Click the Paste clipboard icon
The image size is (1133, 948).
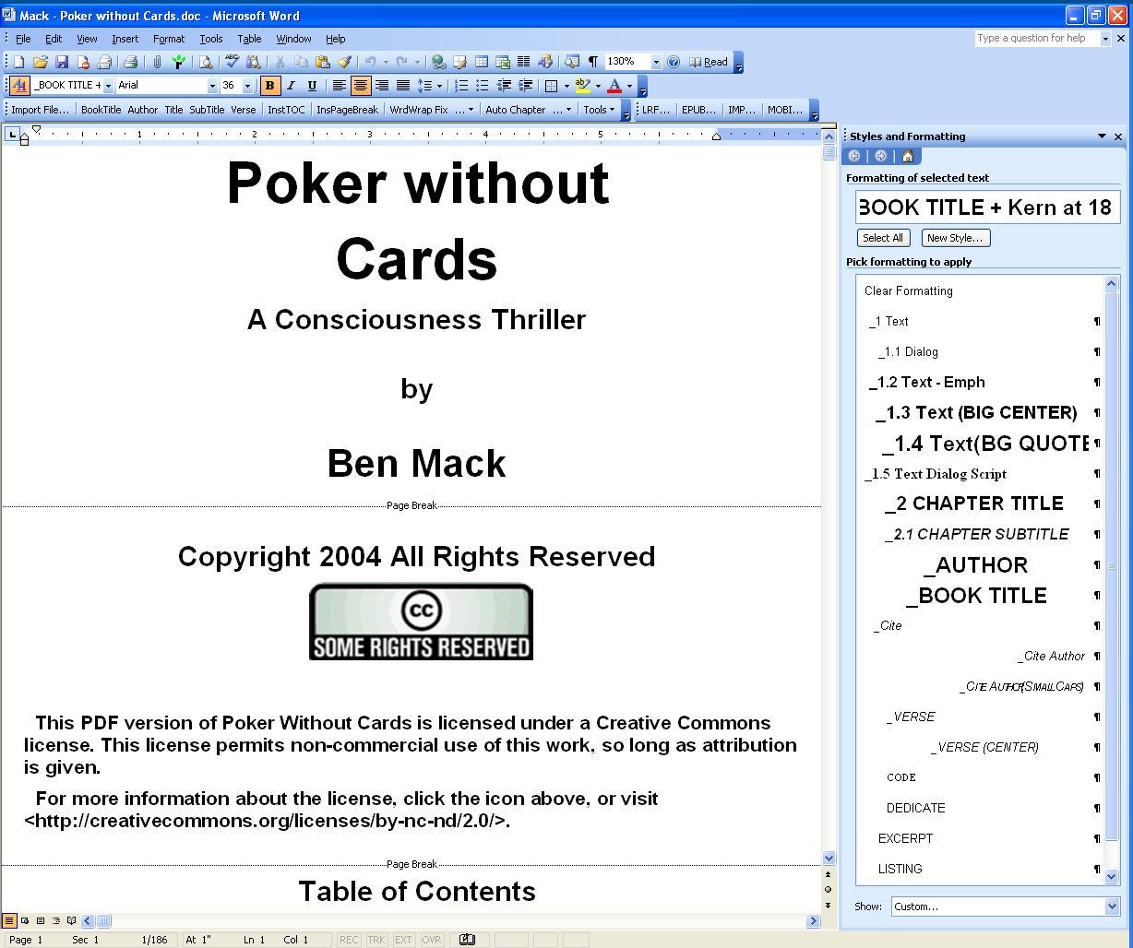322,62
